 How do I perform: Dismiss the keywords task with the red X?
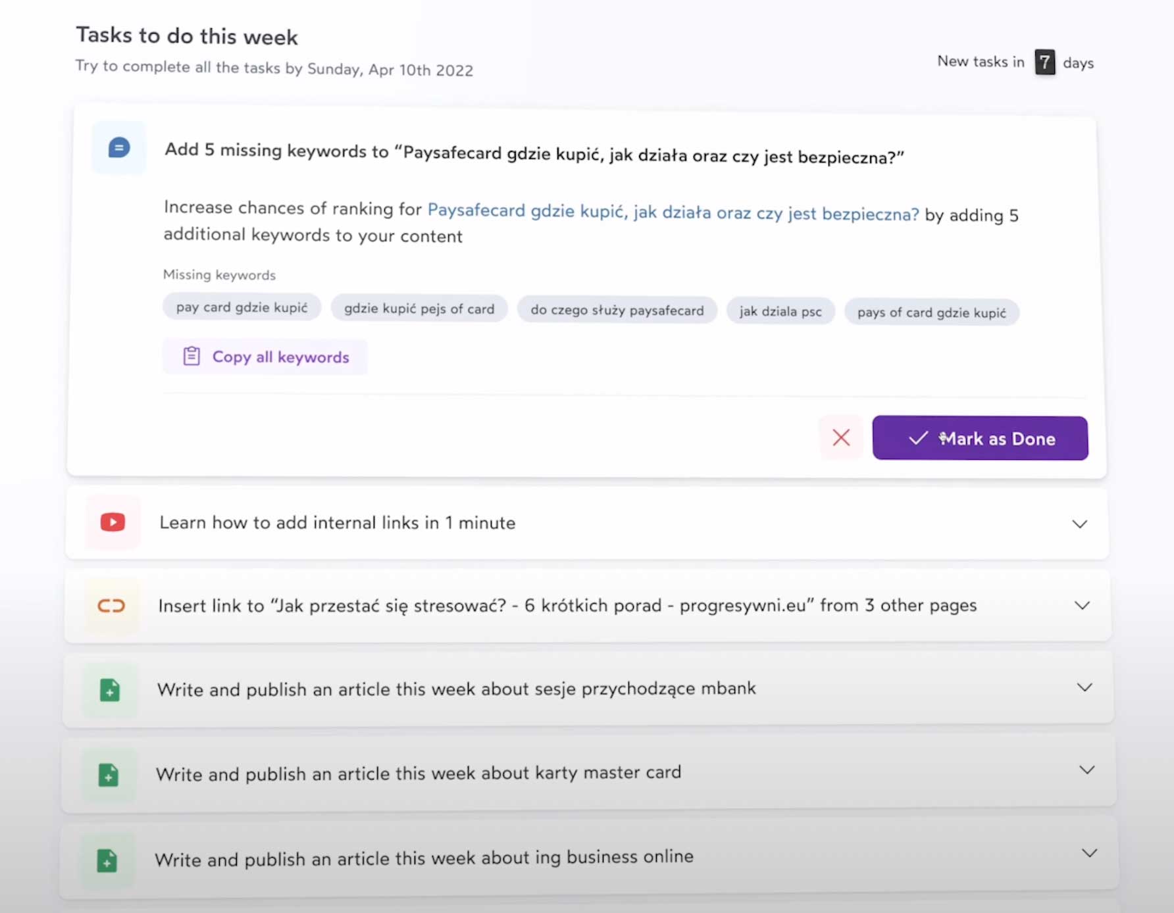pos(841,437)
